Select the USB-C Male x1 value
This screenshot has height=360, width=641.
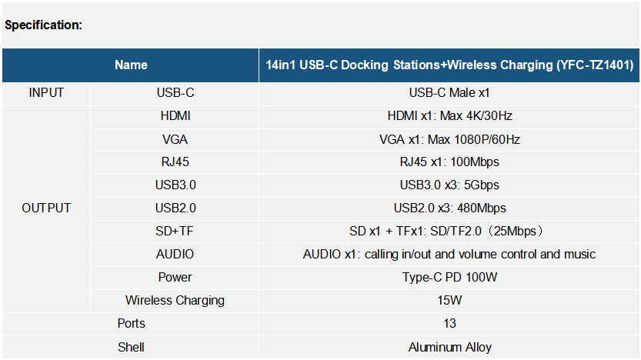pos(449,93)
